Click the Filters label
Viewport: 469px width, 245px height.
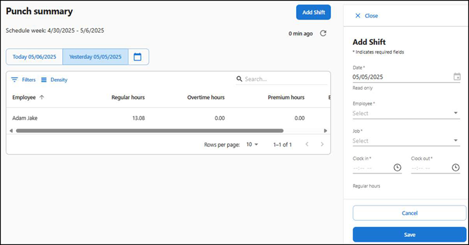pyautogui.click(x=29, y=80)
